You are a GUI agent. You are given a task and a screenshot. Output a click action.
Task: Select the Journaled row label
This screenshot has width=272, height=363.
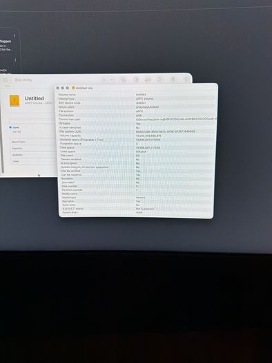68,183
